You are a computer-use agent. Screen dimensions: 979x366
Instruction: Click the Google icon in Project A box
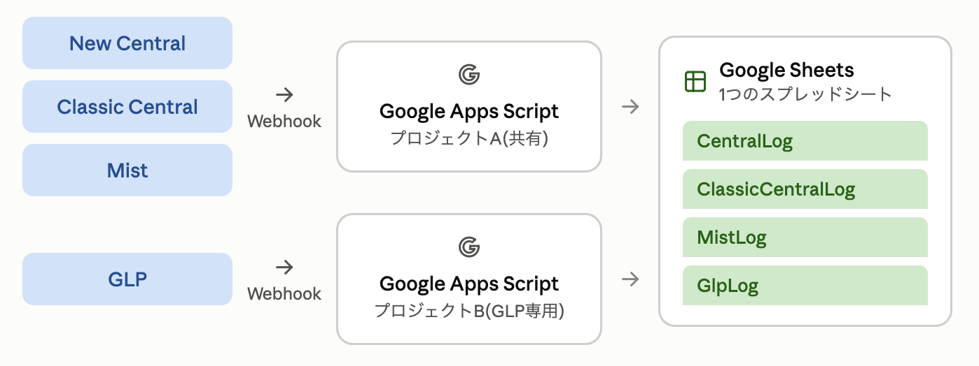pos(469,75)
